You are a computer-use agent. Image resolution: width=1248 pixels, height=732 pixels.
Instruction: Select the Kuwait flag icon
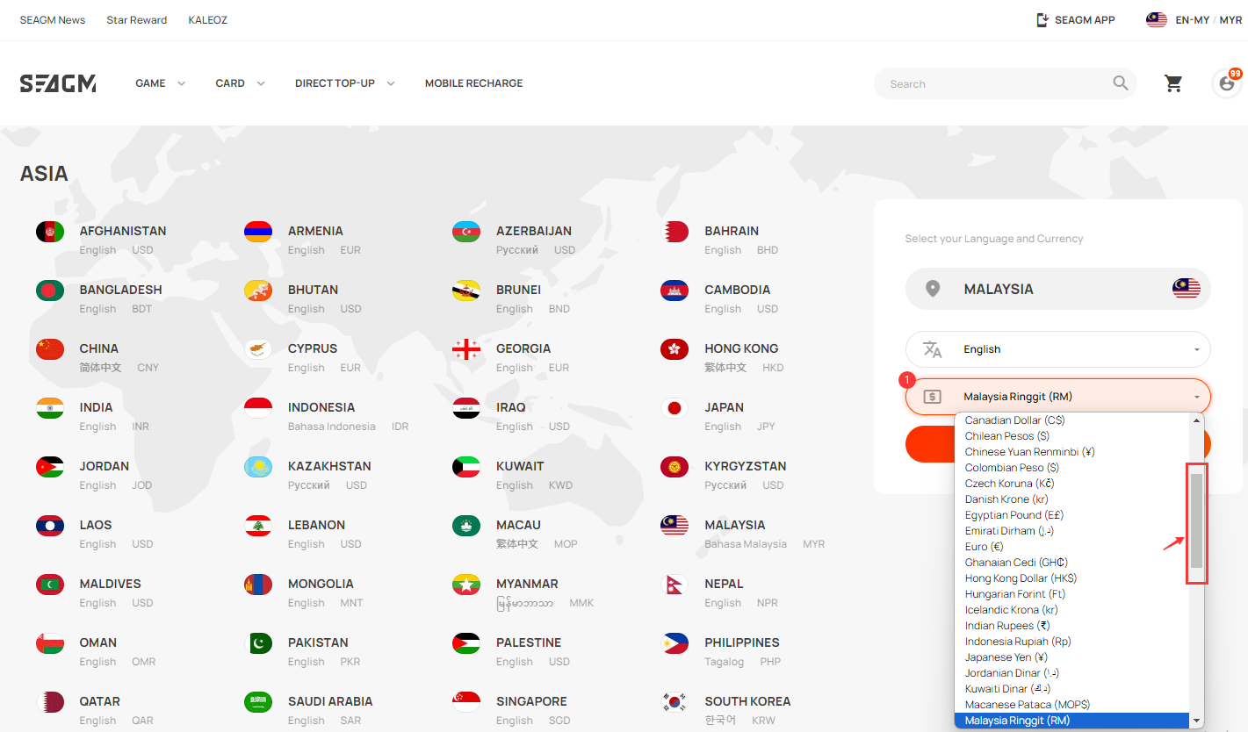[466, 467]
